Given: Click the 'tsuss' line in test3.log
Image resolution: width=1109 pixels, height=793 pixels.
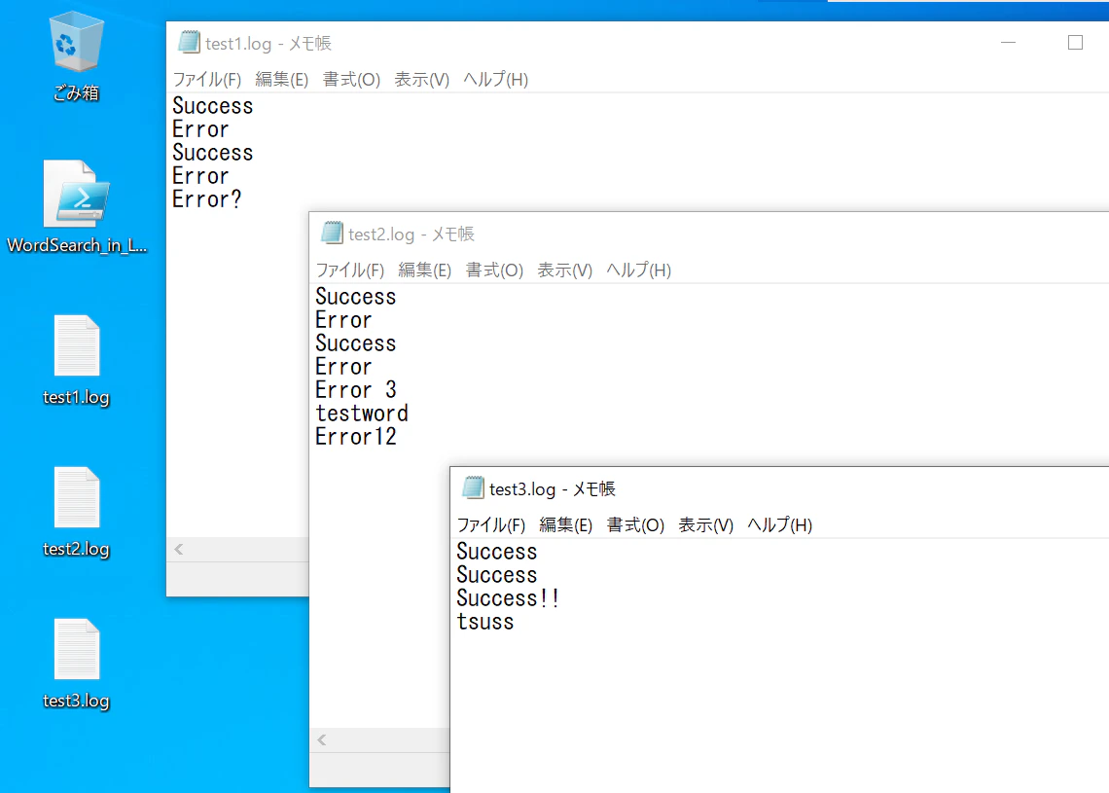Looking at the screenshot, I should (485, 622).
